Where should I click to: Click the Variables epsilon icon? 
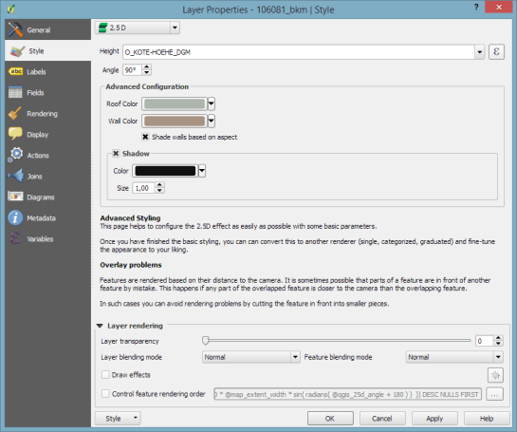[15, 238]
